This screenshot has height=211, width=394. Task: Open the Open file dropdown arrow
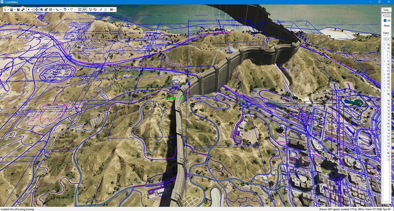coord(15,9)
